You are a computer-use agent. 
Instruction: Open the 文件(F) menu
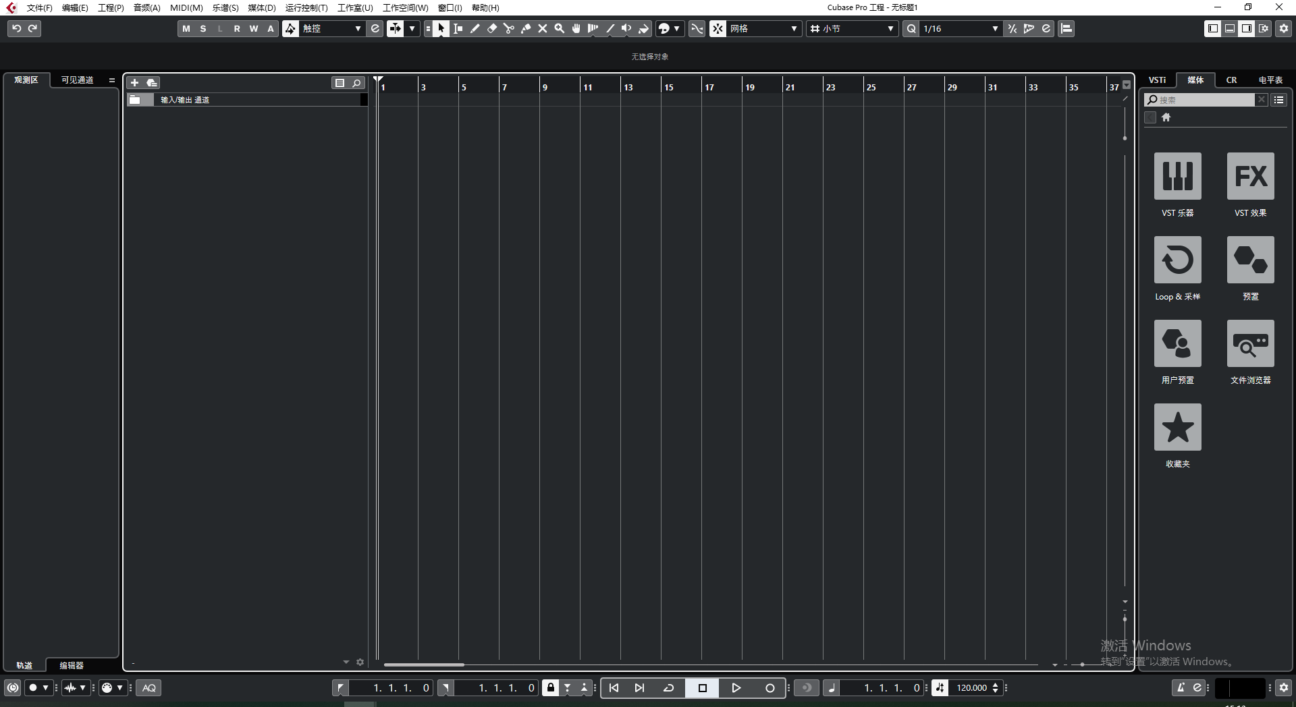(39, 8)
